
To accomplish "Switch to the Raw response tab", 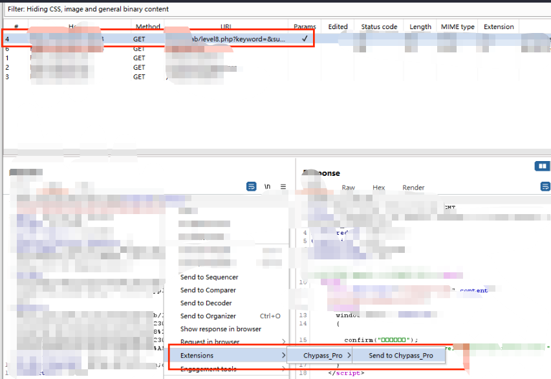I will (x=348, y=188).
